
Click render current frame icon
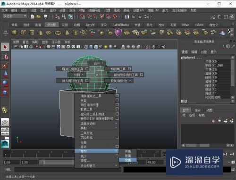(x=134, y=16)
